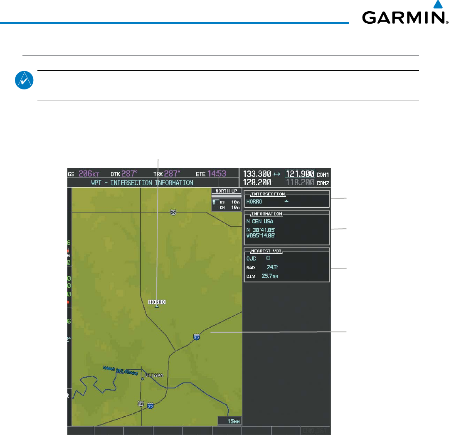Click the 128.200 COM2 active frequency

257,183
